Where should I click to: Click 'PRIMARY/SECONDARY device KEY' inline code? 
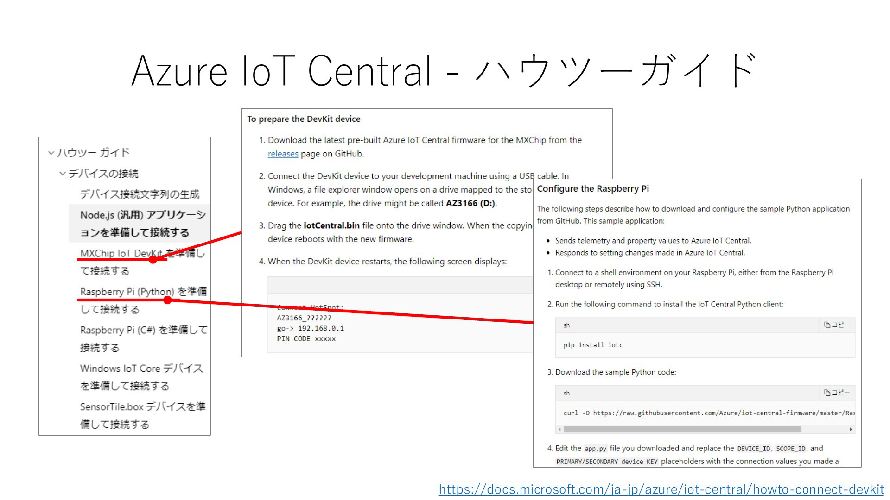pos(607,462)
